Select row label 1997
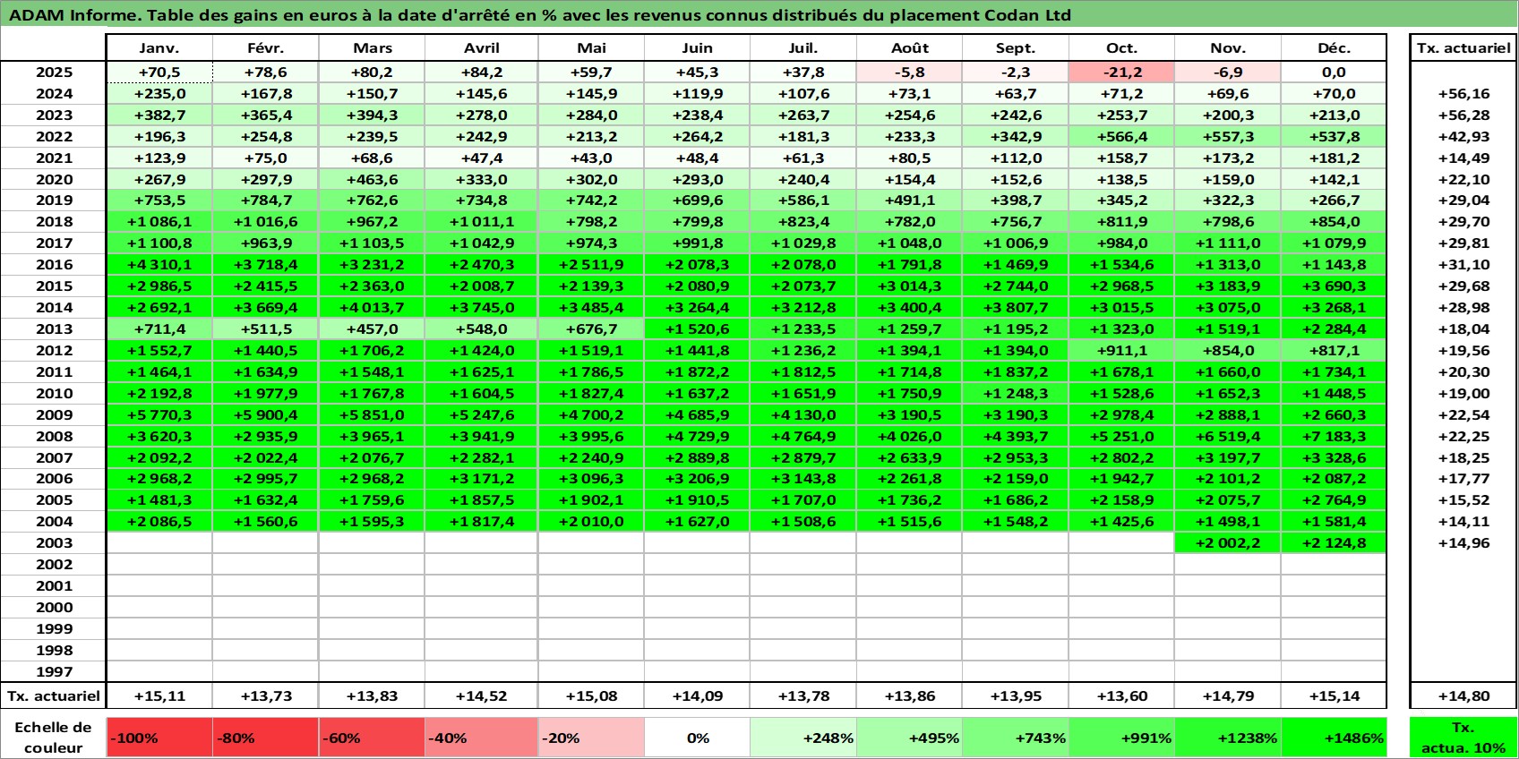This screenshot has width=1519, height=759. coord(54,672)
